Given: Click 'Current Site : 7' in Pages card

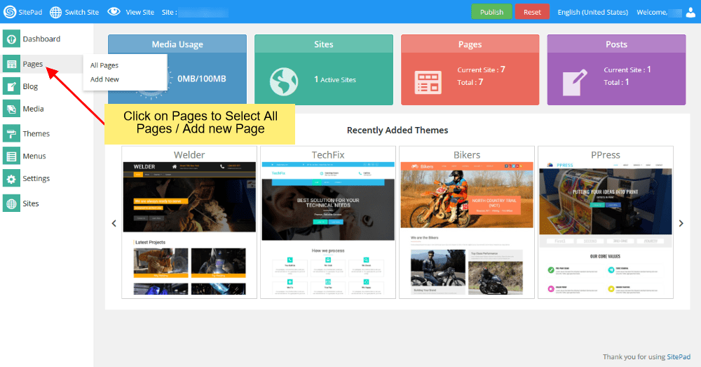Looking at the screenshot, I should point(481,69).
